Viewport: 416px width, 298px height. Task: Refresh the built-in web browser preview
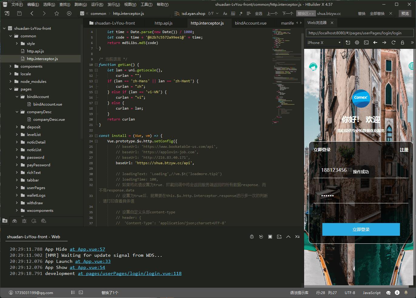point(394,43)
